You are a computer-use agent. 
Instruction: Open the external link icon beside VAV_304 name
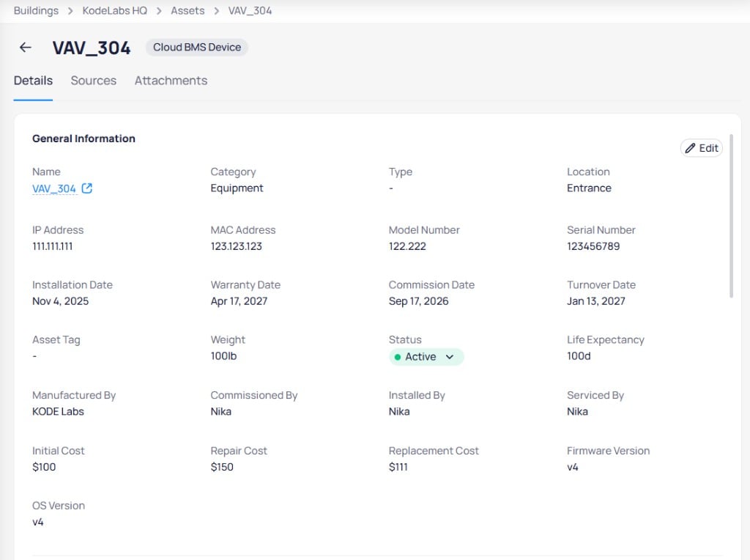pos(87,188)
